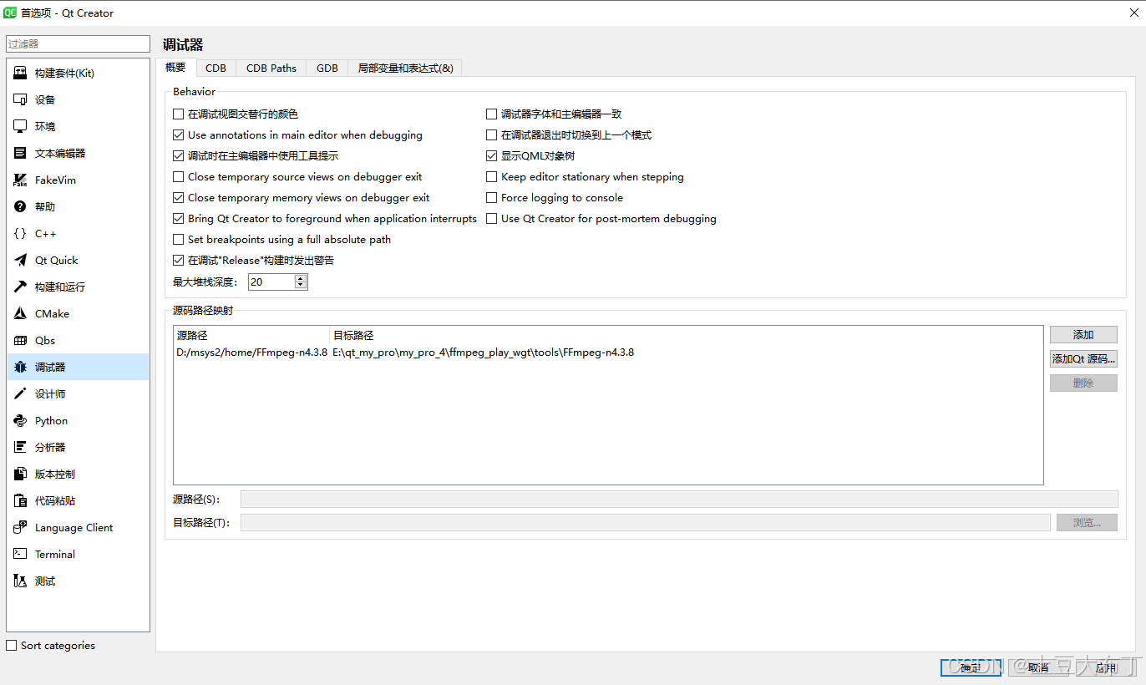Click the 确定 button to confirm
1146x685 pixels.
tap(971, 667)
